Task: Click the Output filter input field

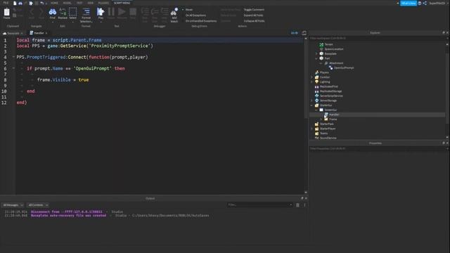Action: pos(259,205)
